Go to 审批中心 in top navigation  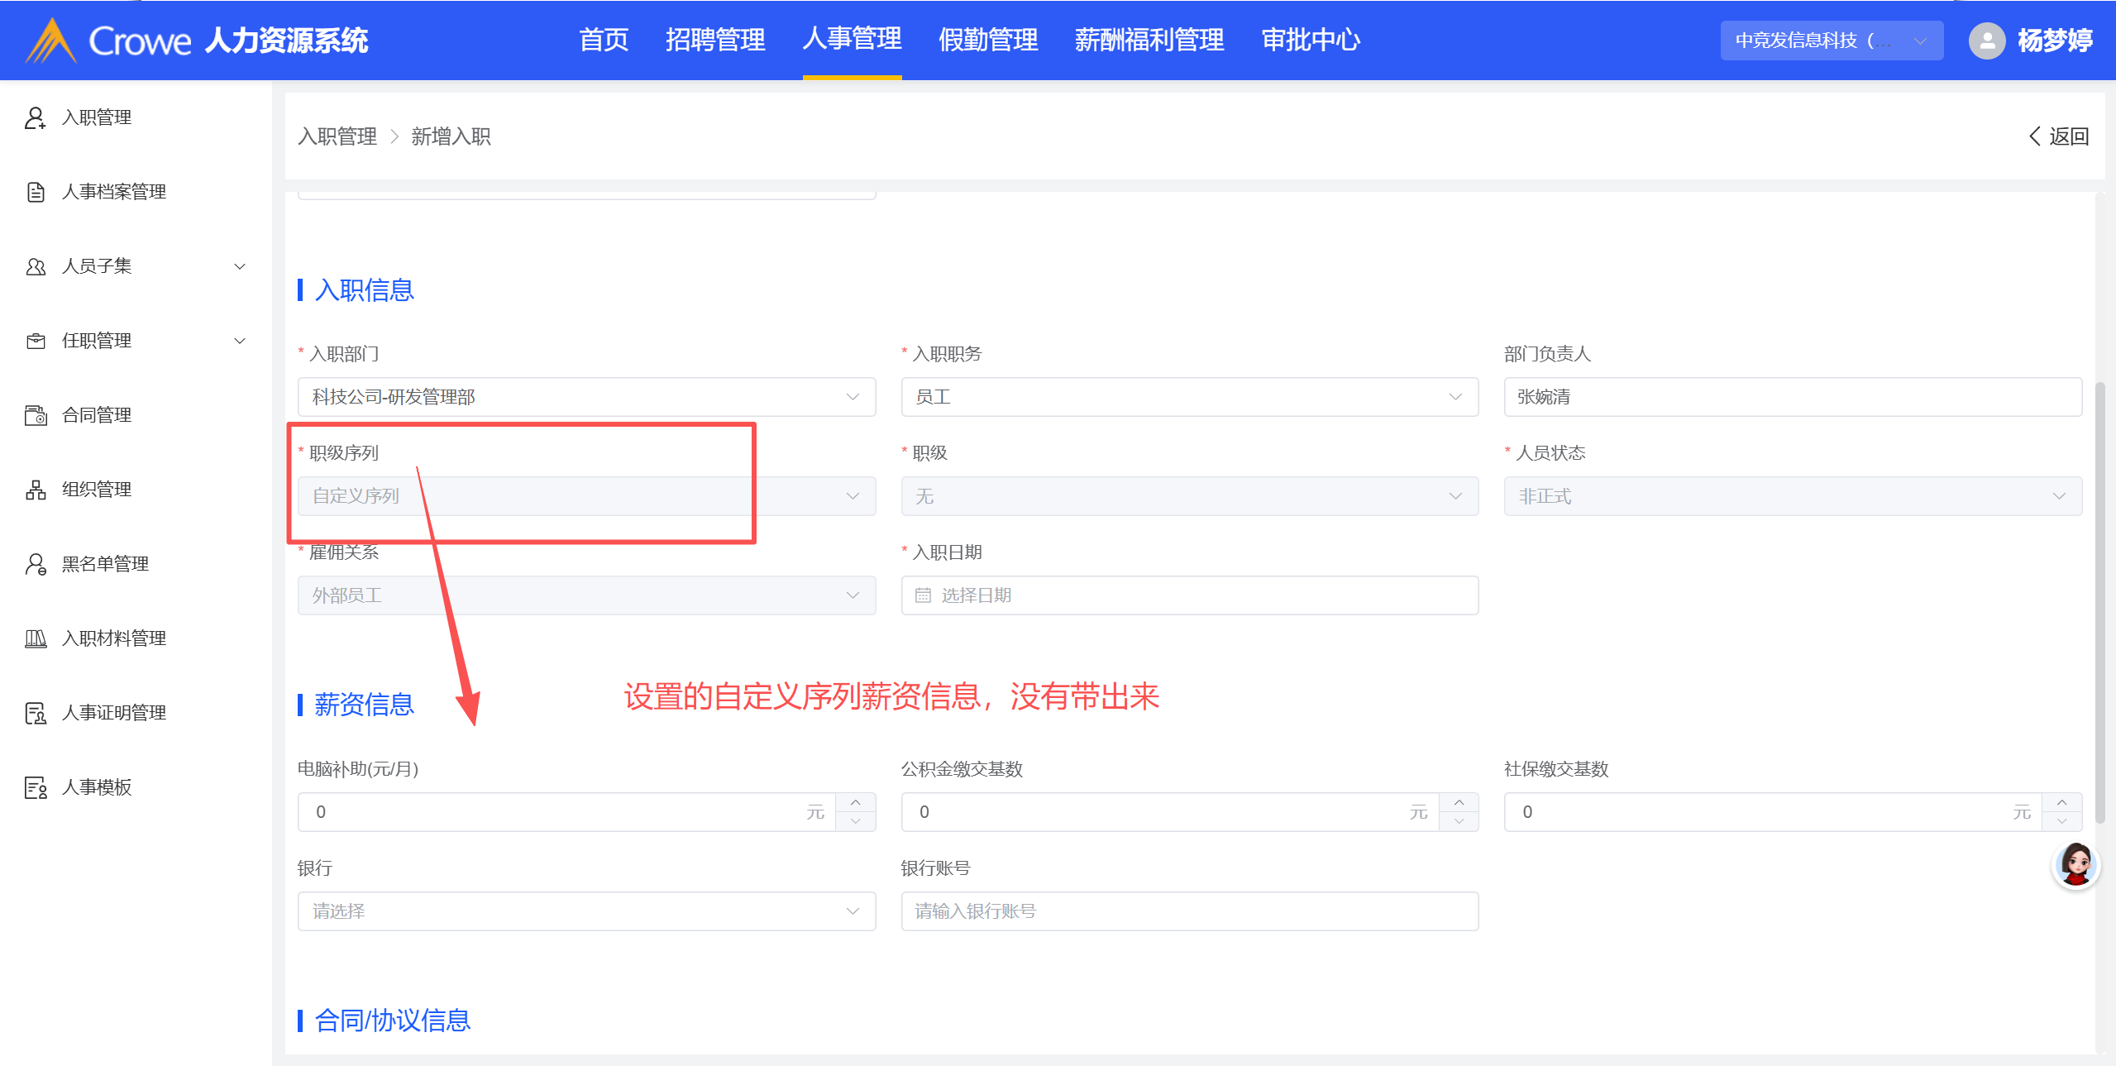pyautogui.click(x=1310, y=40)
